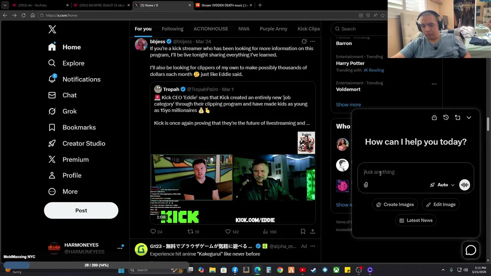Open bbjess profile avatar
This screenshot has width=491, height=276.
pyautogui.click(x=141, y=44)
